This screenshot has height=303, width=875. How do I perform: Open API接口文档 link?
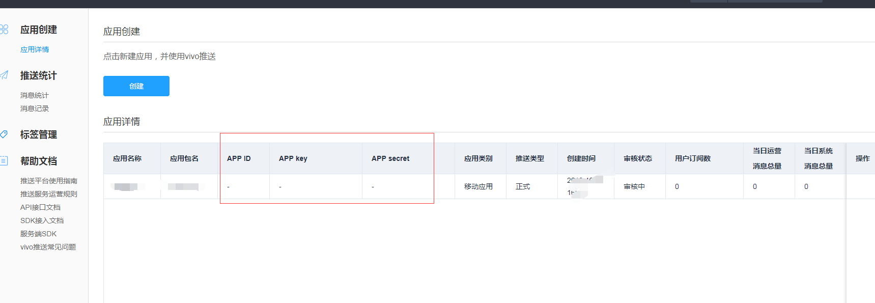(40, 207)
